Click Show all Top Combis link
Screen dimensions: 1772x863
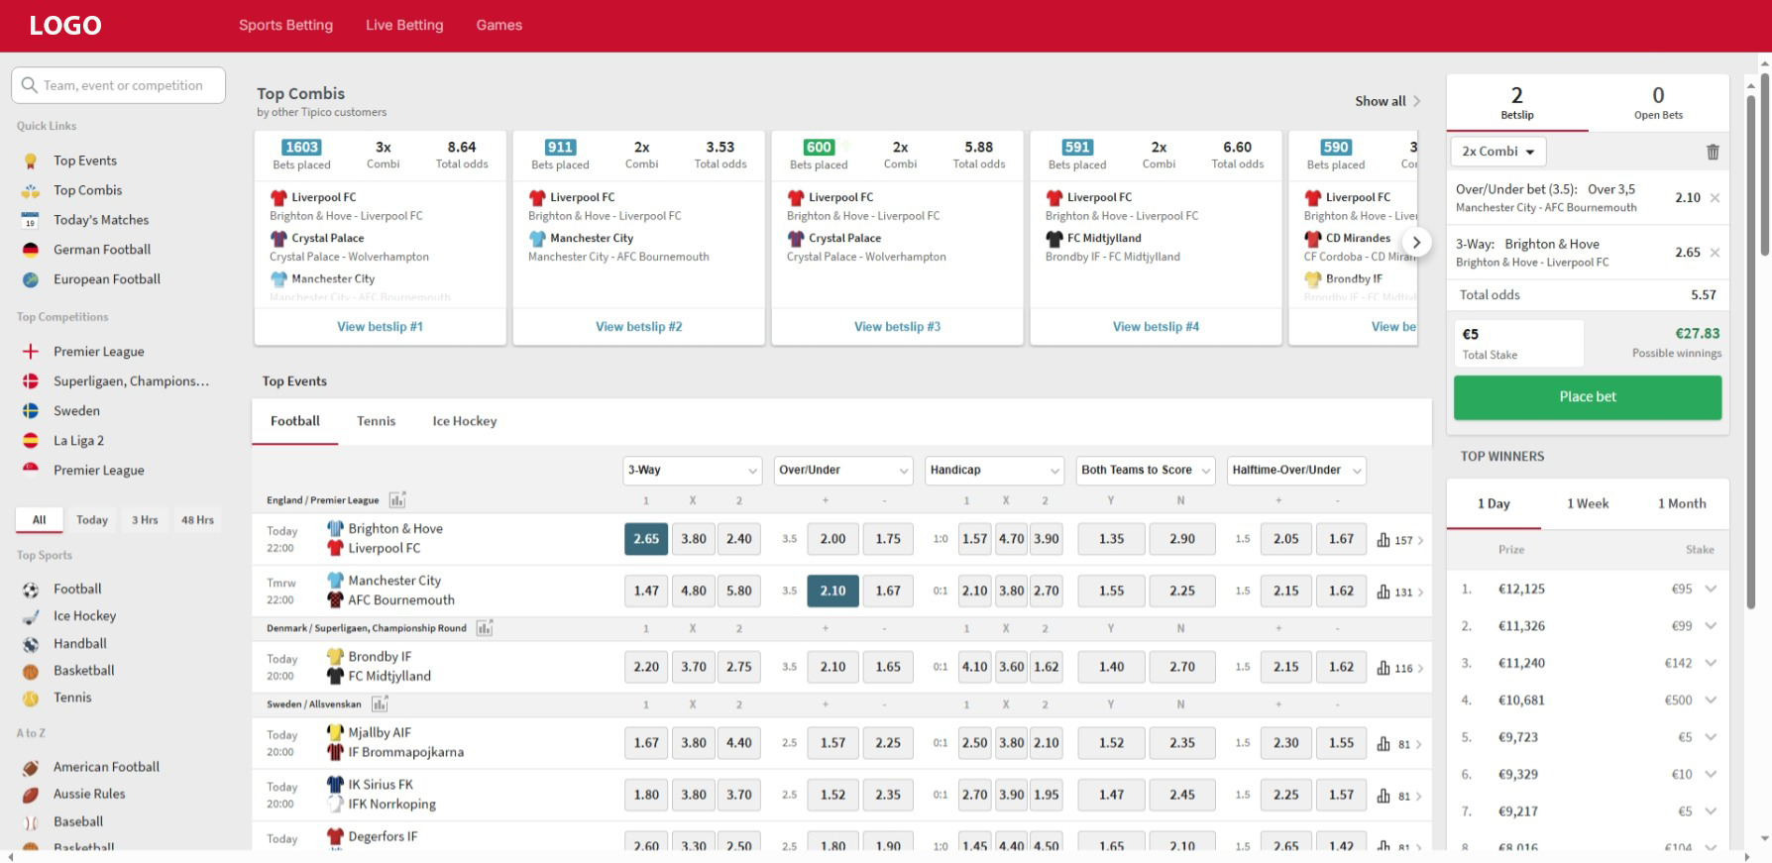[1387, 101]
